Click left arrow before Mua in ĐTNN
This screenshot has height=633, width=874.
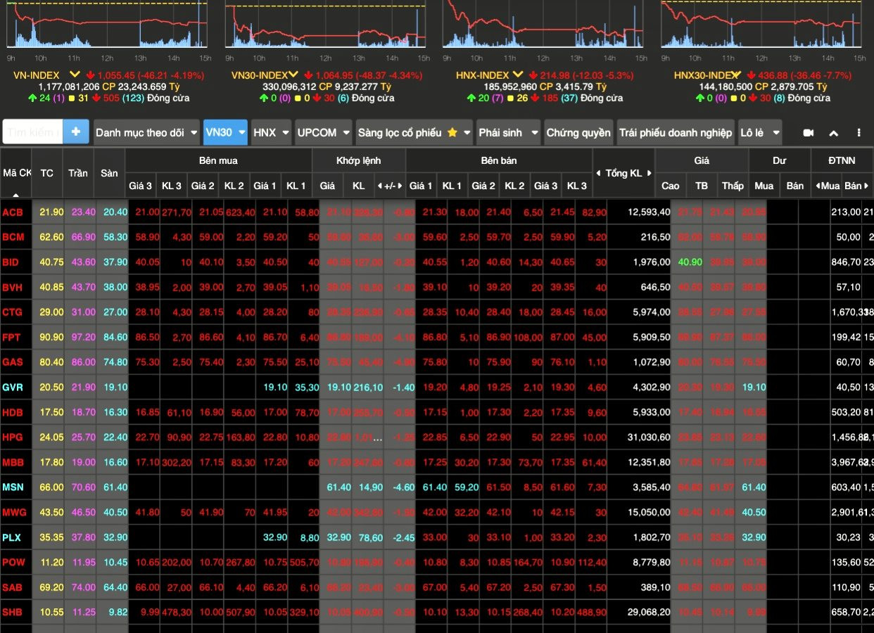coord(818,186)
